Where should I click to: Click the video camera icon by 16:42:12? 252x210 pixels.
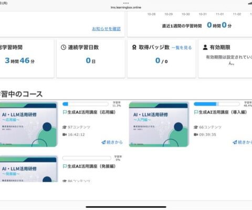pos(65,134)
